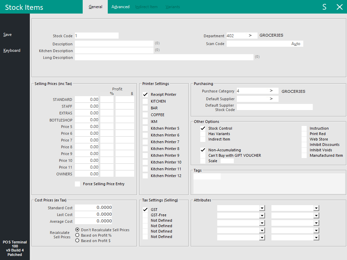The image size is (347, 260).
Task: Open Department lookup arrow button
Action: click(250, 36)
